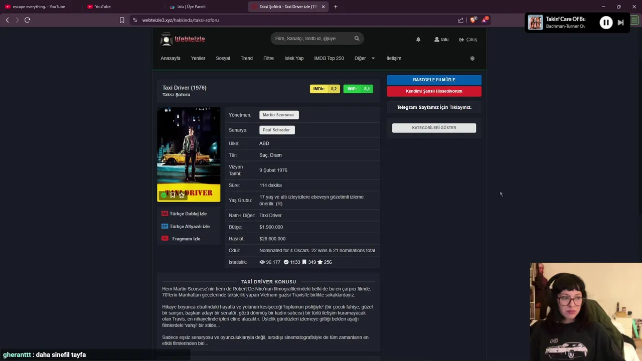
Task: Open the Trend menu item
Action: pos(247,58)
